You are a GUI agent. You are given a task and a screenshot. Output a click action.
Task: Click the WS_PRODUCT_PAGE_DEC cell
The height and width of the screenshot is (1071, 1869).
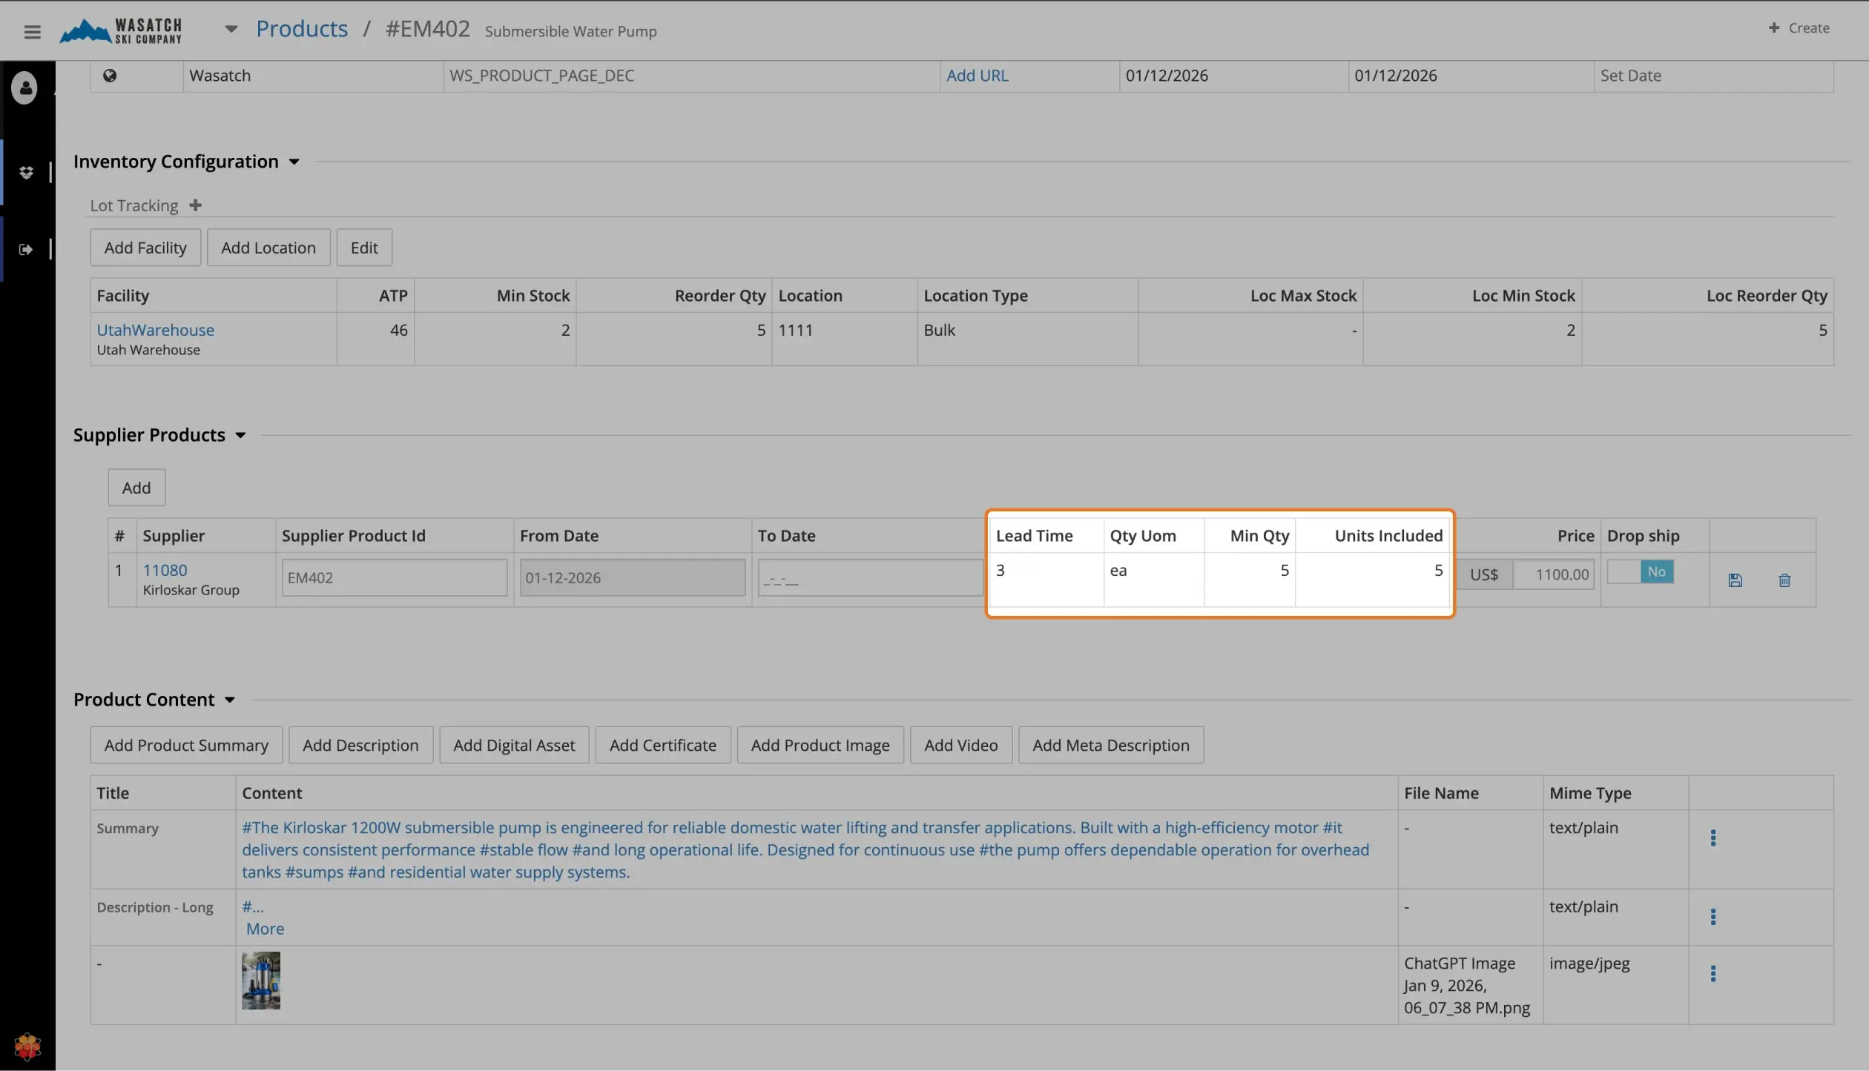692,76
